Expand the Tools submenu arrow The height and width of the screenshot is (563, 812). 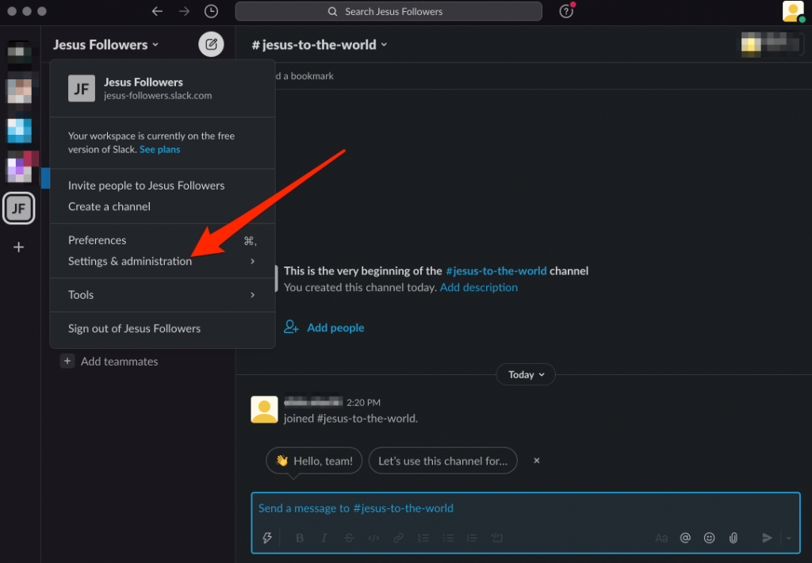coord(252,295)
